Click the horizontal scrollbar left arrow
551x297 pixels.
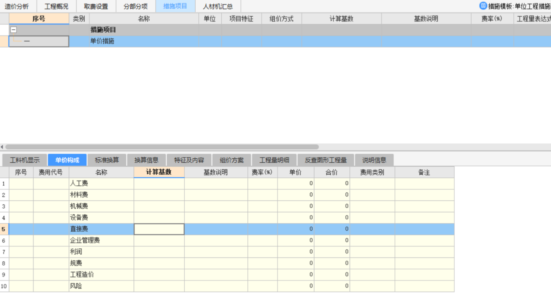coord(2,147)
